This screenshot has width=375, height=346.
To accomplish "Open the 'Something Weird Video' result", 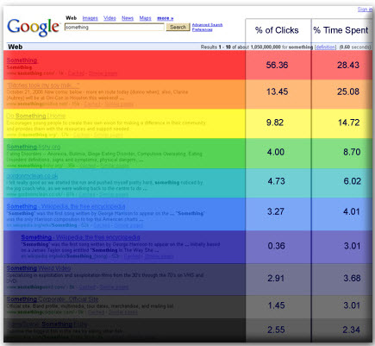I will coord(39,268).
